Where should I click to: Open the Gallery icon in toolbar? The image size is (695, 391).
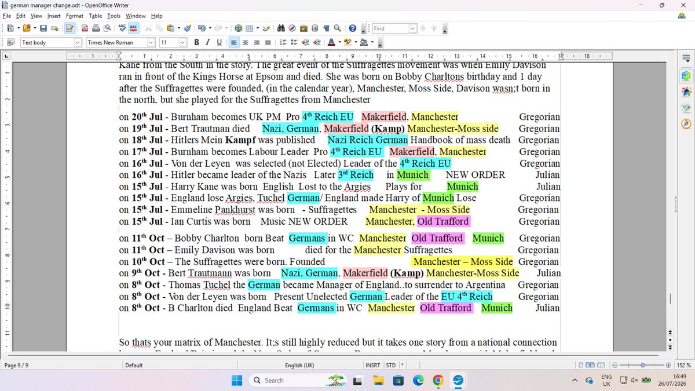(303, 28)
